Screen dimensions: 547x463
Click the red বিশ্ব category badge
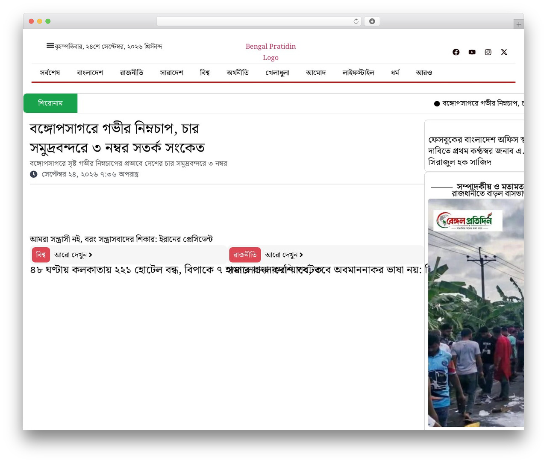coord(41,255)
